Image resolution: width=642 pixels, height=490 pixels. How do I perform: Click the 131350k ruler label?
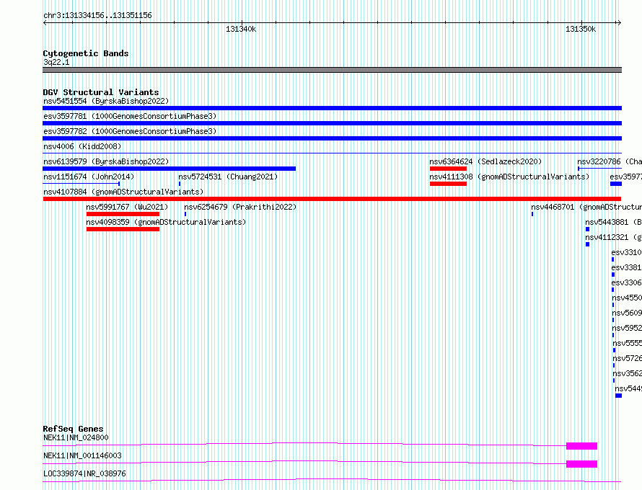(581, 29)
